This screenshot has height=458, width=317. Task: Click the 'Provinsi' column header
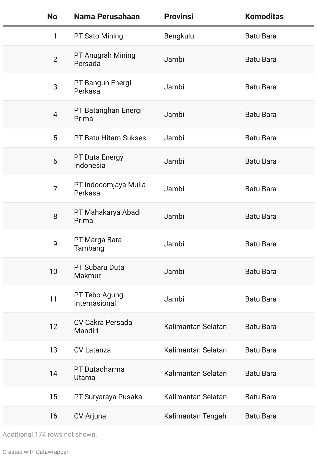click(x=179, y=17)
